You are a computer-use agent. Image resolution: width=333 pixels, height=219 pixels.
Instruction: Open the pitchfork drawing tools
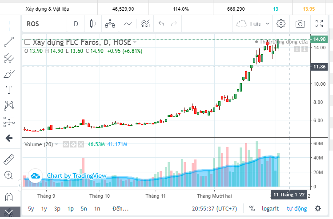[x=9, y=58]
